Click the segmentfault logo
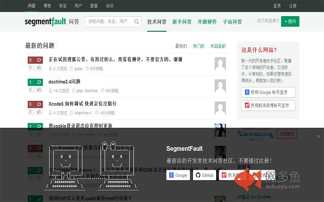The width and height of the screenshot is (324, 202). pyautogui.click(x=45, y=21)
